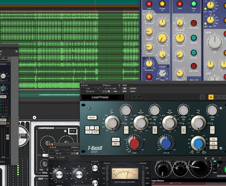Switch EQ-81 to L/R mode

[88, 132]
